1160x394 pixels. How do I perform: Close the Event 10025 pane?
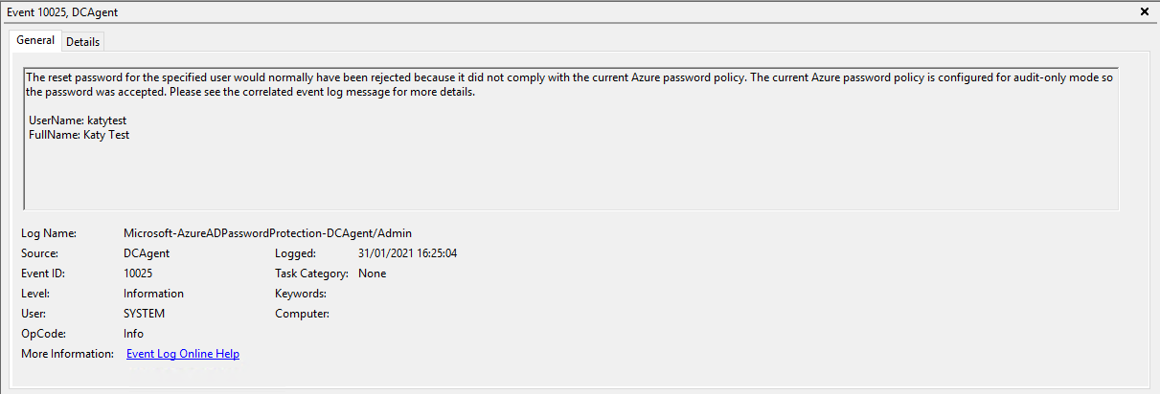(1145, 11)
